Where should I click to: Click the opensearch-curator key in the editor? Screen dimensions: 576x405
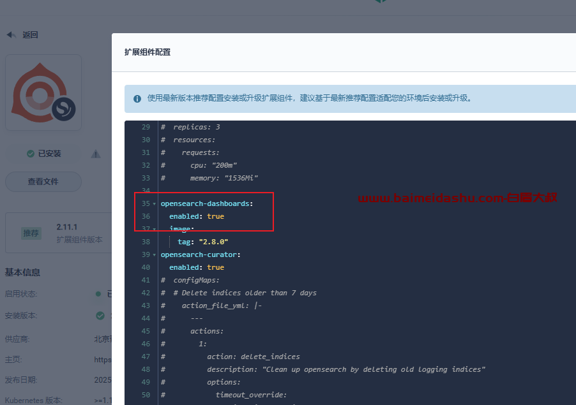[199, 254]
